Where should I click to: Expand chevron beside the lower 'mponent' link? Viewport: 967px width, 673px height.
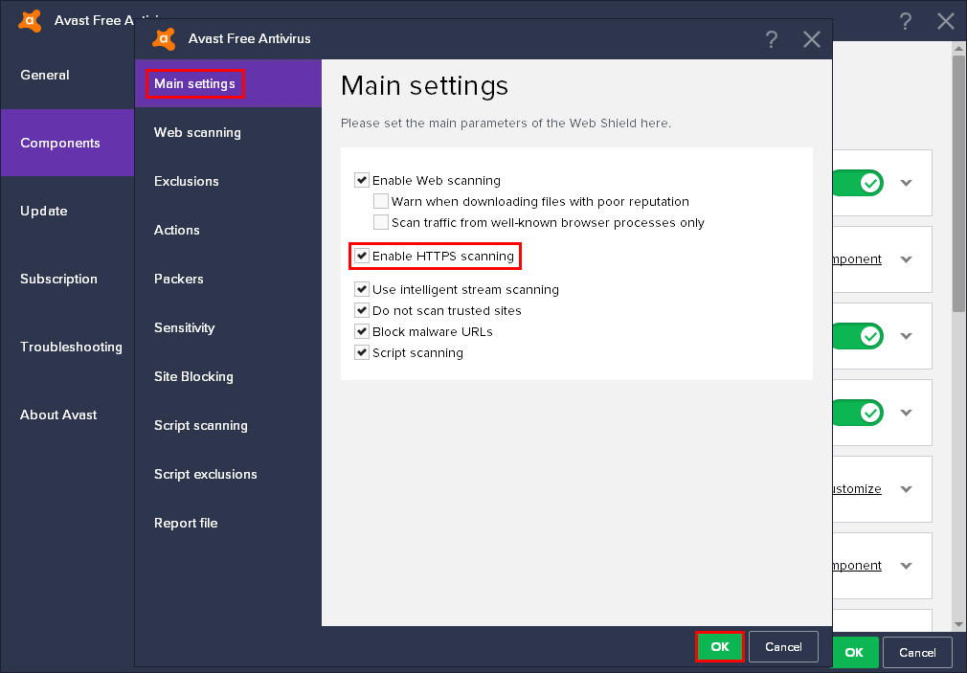coord(906,566)
